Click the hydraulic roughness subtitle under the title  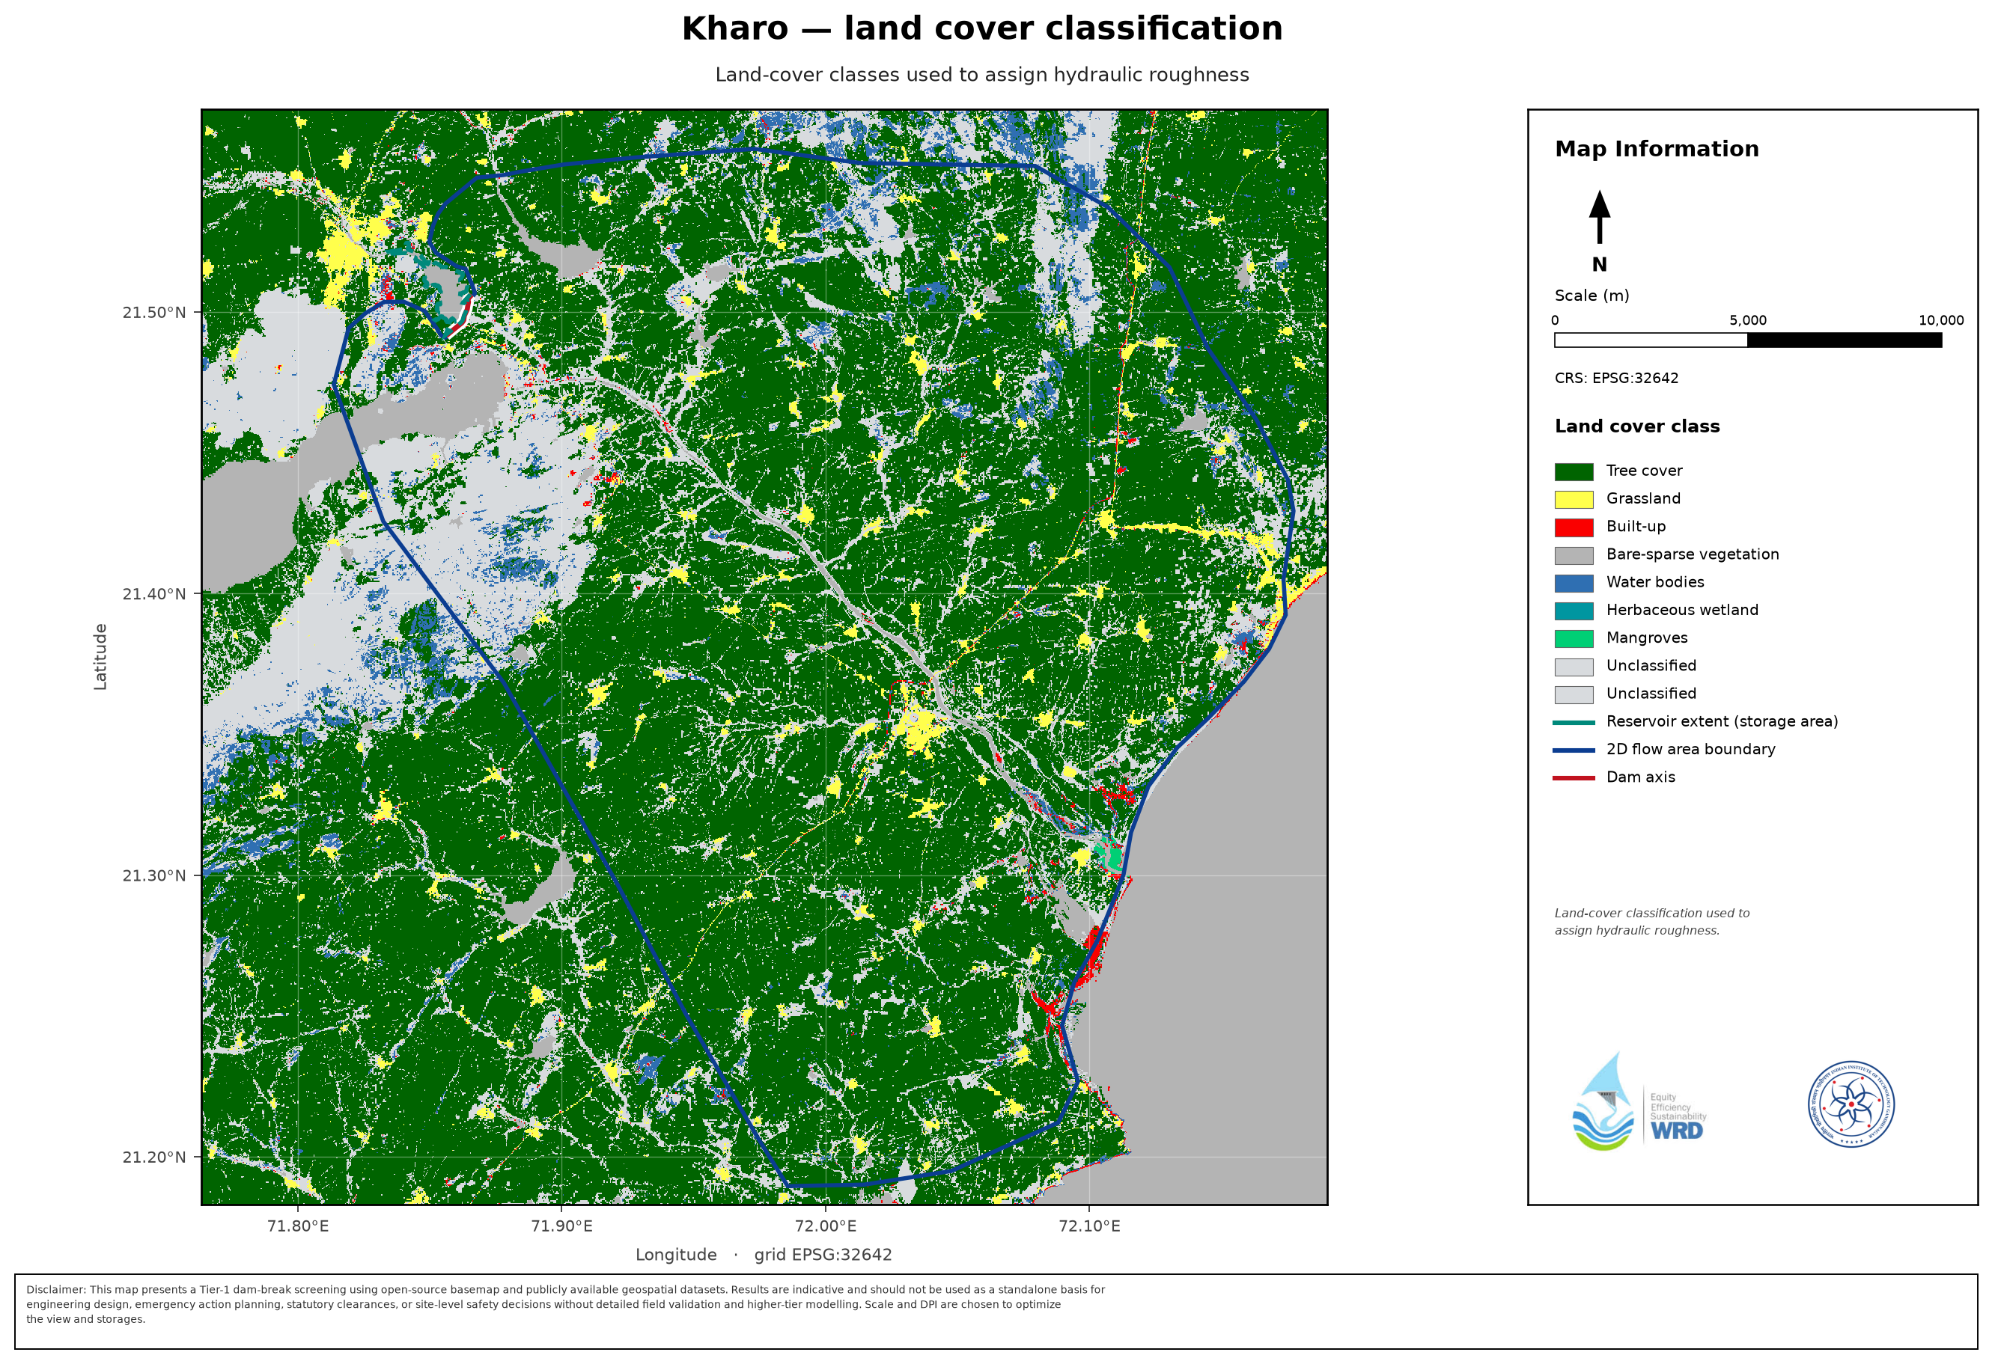(x=982, y=75)
